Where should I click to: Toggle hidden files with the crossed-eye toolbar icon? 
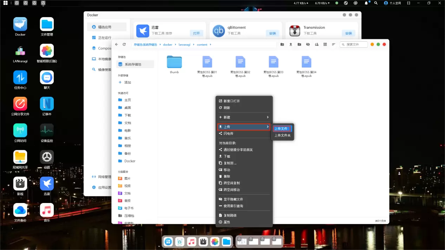pyautogui.click(x=308, y=45)
